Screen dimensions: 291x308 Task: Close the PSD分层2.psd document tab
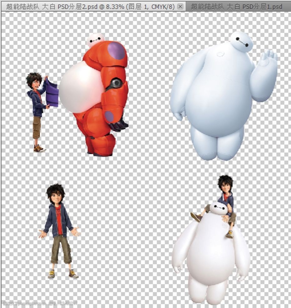(x=180, y=7)
